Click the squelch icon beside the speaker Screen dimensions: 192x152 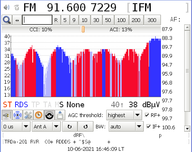point(17,7)
